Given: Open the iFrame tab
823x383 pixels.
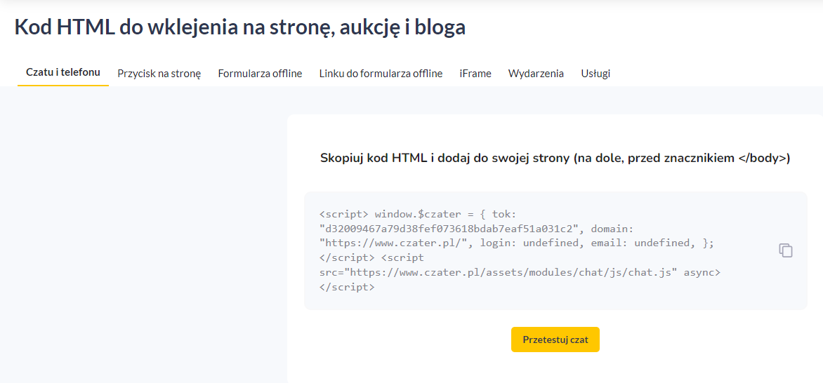Looking at the screenshot, I should tap(475, 74).
